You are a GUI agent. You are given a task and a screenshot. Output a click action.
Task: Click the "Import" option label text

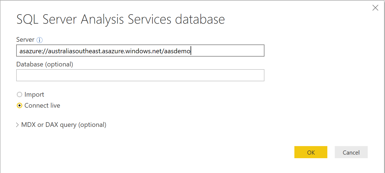click(x=34, y=95)
